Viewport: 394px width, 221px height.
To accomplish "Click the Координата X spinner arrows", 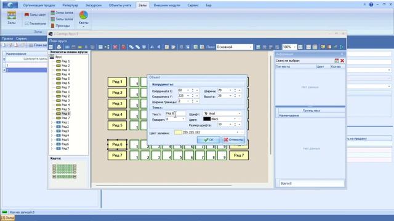I will pyautogui.click(x=193, y=90).
